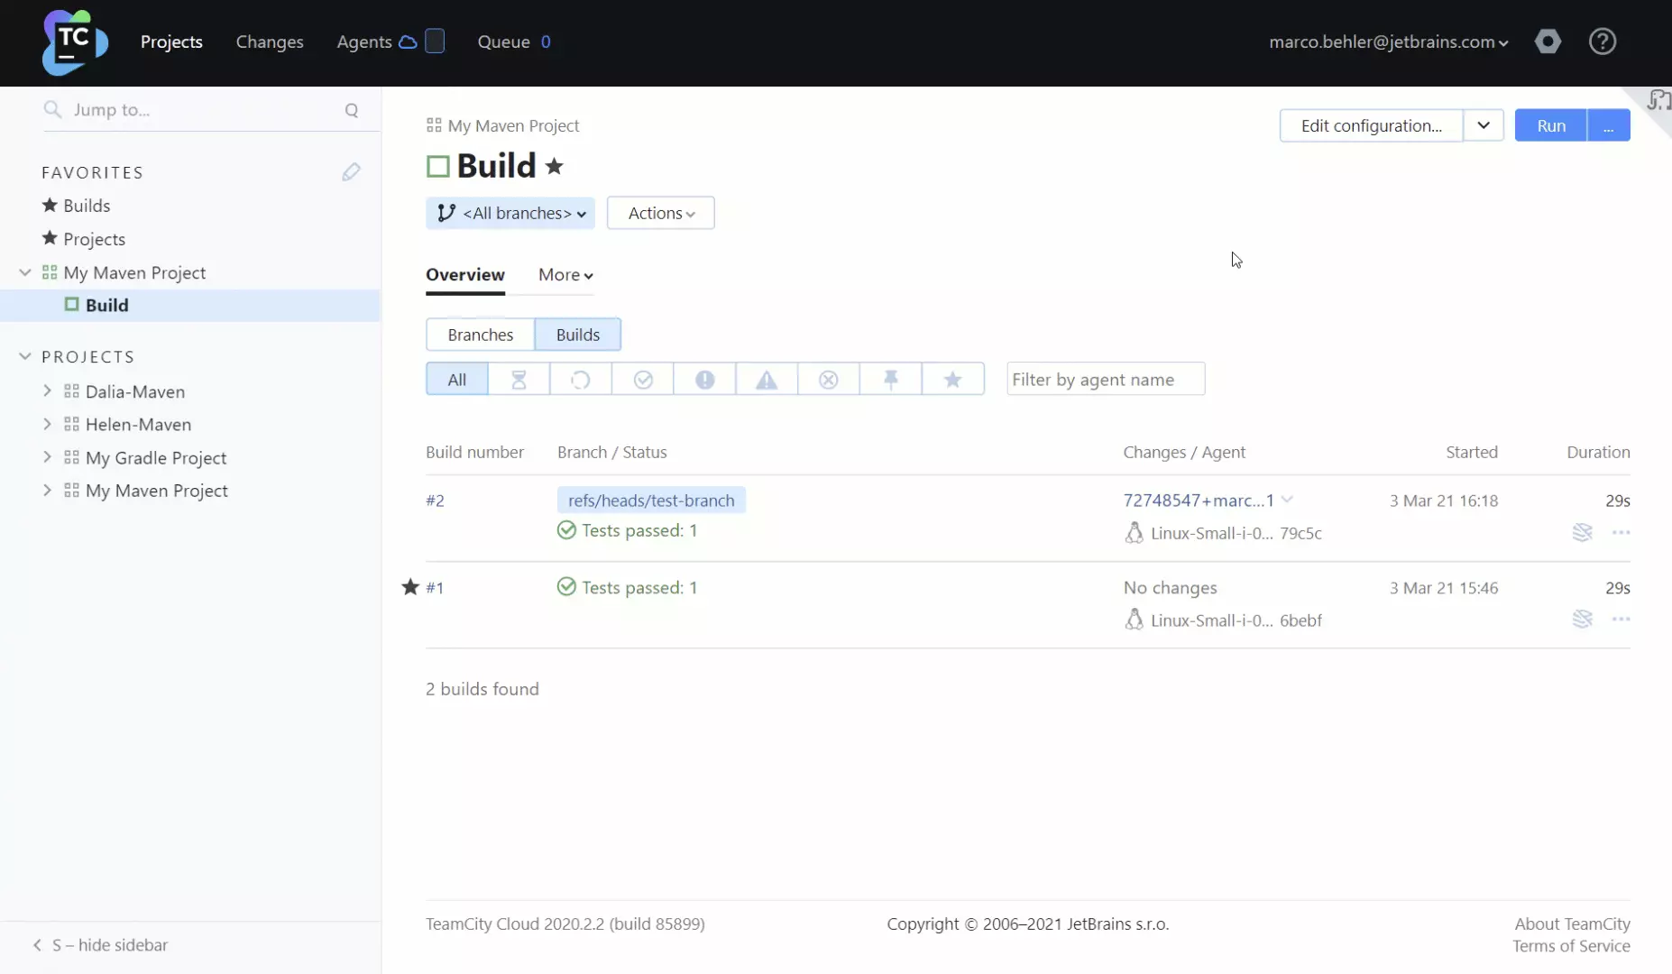Open the All branches dropdown
Screen dimensions: 1672x974
pos(510,214)
